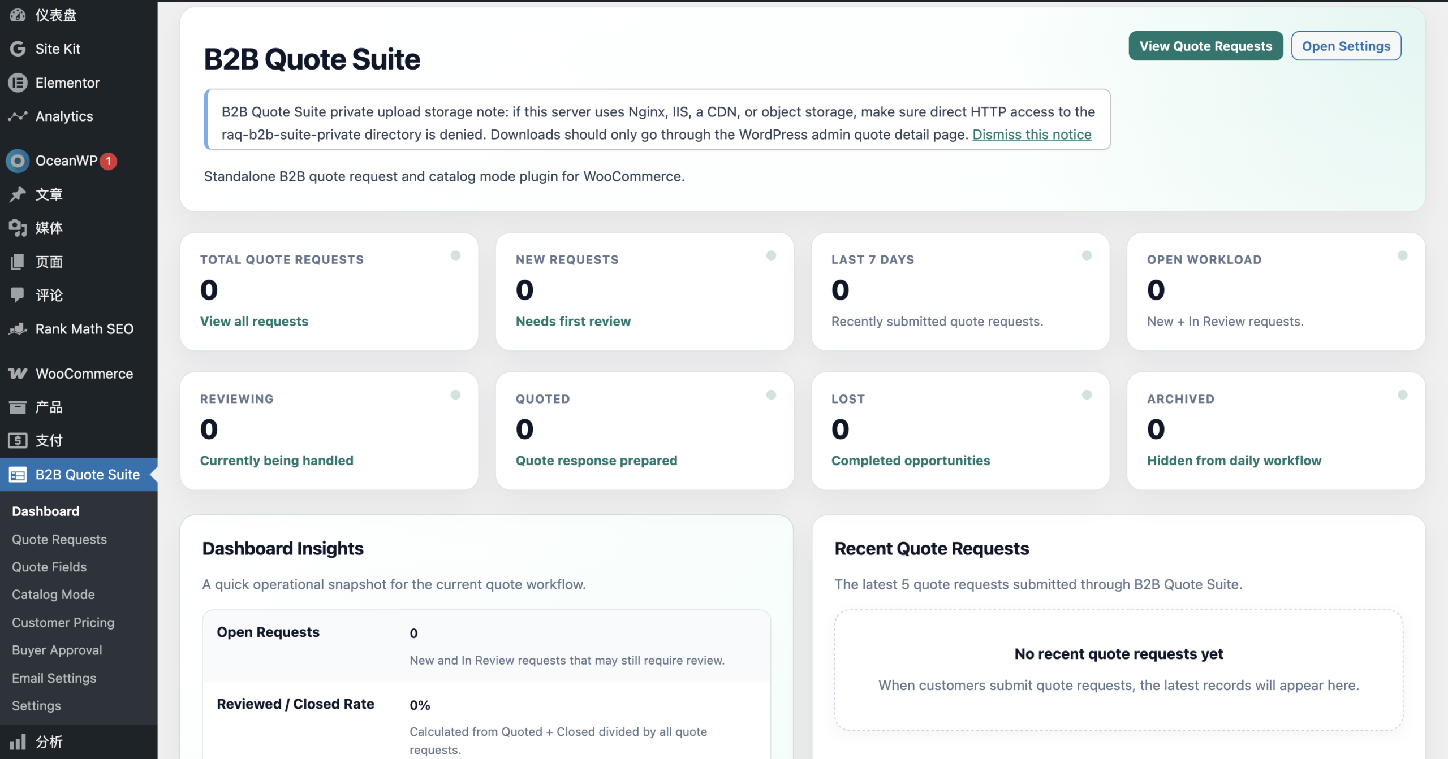Screen dimensions: 1448x759
Task: Click 'No recent quote requests yet' text
Action: click(1119, 654)
